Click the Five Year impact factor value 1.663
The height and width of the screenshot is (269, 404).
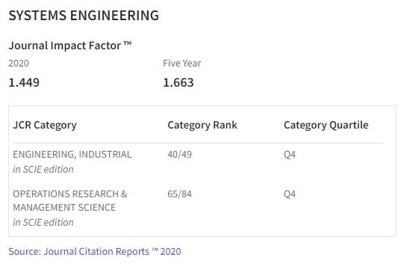(x=178, y=83)
